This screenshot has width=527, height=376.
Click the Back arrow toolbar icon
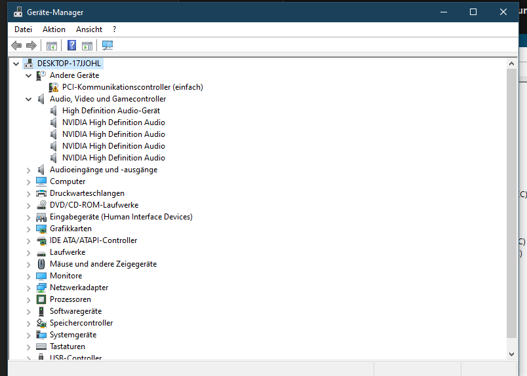[16, 45]
